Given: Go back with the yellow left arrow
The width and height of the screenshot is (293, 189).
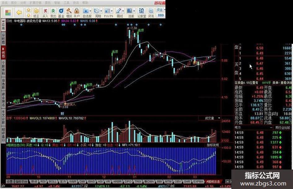Looking at the screenshot, I should point(19,12).
